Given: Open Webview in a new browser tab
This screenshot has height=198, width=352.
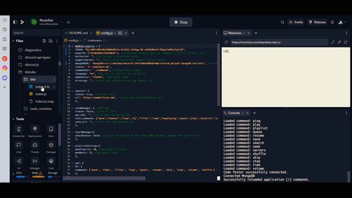Looking at the screenshot, I should click(x=345, y=42).
